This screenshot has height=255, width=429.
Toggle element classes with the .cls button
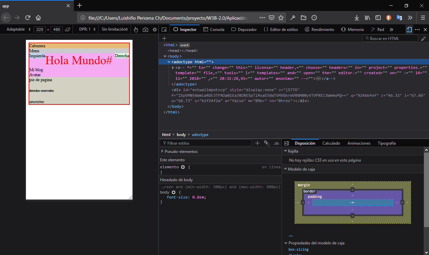[276, 143]
